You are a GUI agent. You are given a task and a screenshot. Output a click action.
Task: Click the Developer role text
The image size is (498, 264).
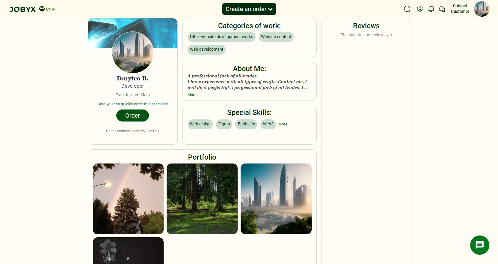pyautogui.click(x=132, y=86)
